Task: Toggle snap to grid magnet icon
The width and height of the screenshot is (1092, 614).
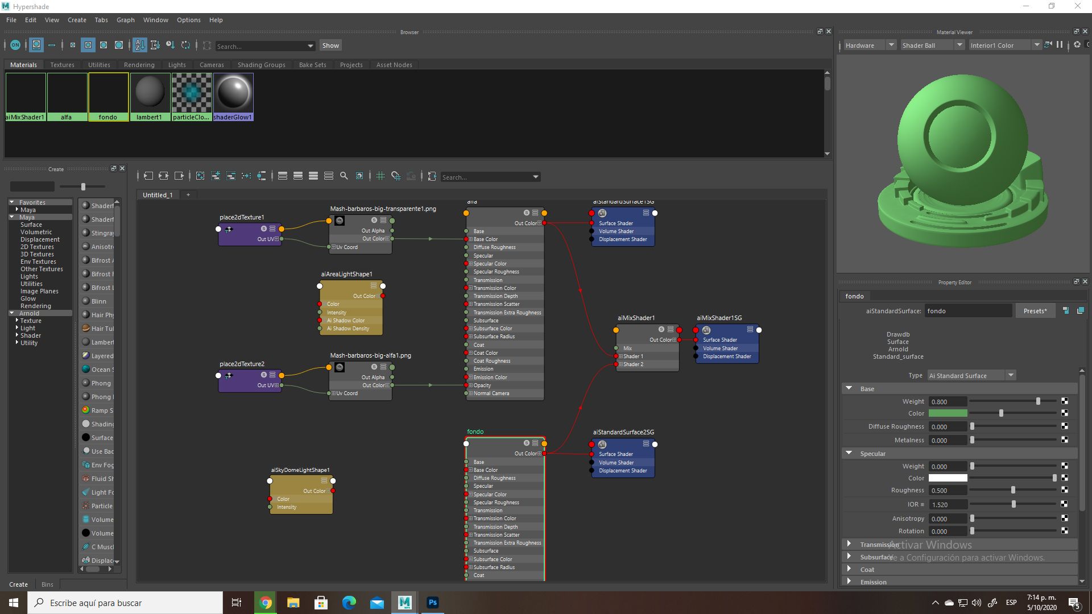Action: pyautogui.click(x=396, y=176)
